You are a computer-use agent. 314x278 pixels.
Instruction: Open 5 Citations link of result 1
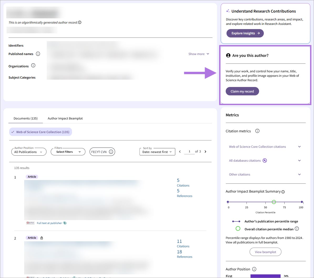point(183,183)
